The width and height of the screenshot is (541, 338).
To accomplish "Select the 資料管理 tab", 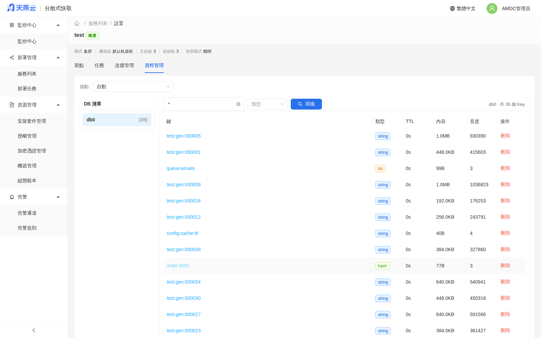I will coord(154,65).
